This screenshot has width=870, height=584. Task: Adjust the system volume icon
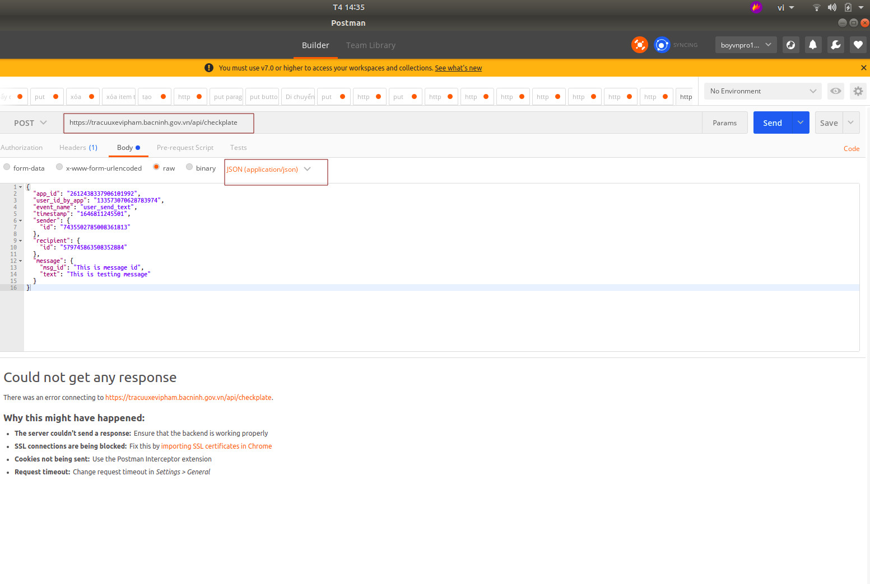(832, 7)
